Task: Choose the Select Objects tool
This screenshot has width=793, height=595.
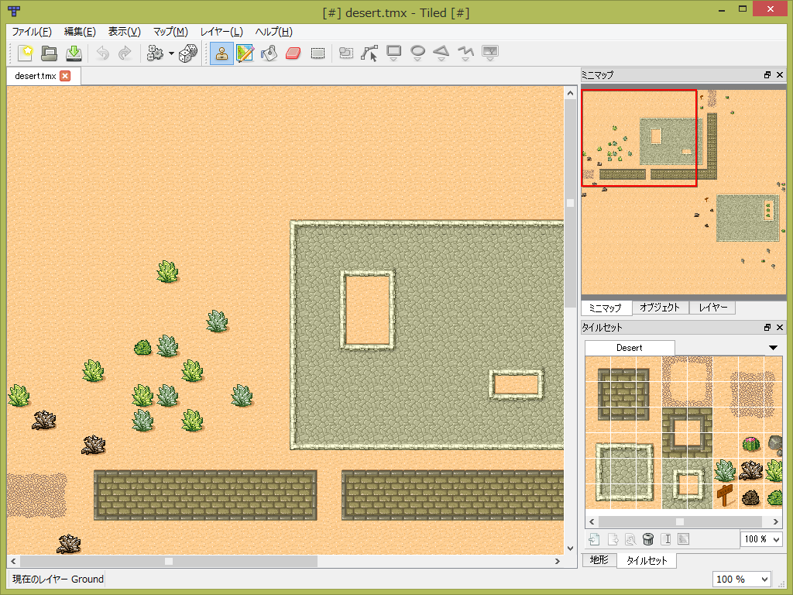Action: pos(346,53)
